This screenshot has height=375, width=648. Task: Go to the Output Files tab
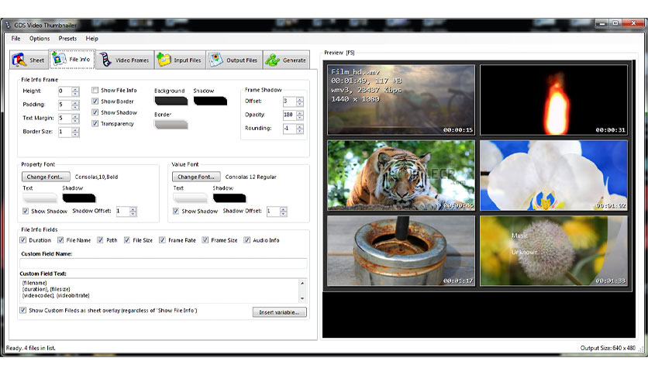[234, 60]
